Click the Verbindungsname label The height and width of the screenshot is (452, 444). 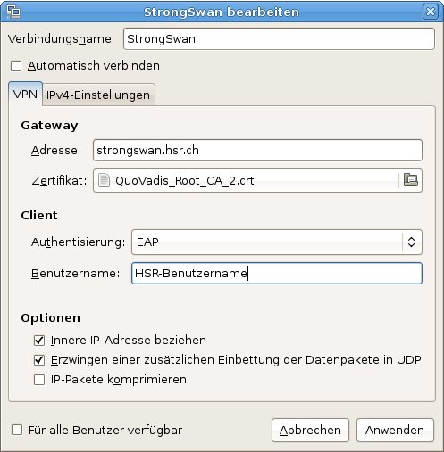60,39
